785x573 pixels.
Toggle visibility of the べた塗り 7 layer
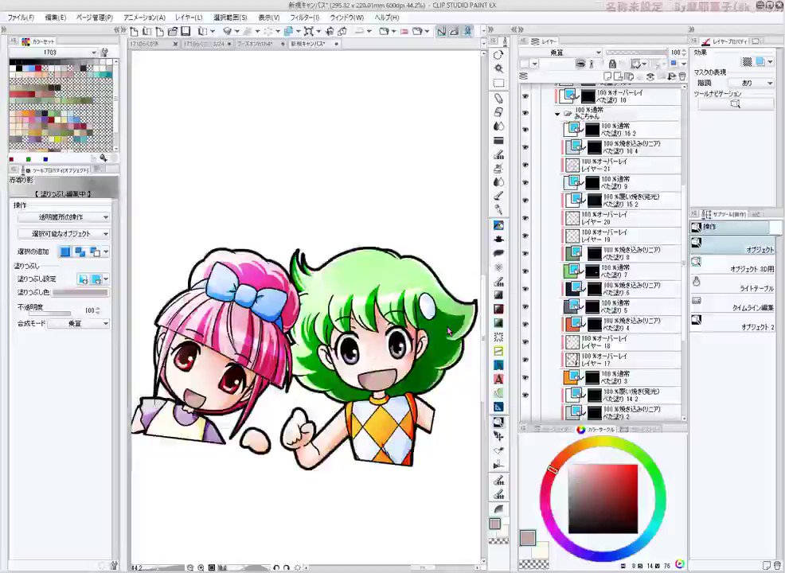pos(525,271)
